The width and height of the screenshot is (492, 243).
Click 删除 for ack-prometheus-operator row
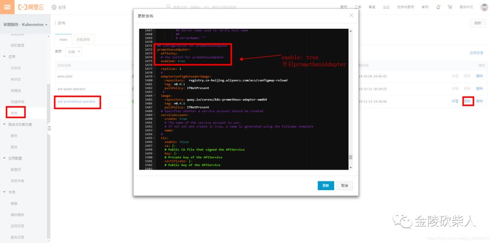click(479, 101)
